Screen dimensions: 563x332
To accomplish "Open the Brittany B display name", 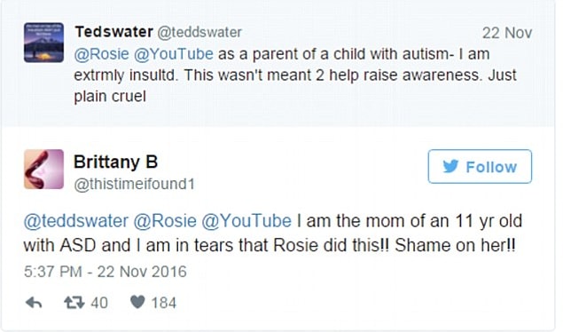I will tap(115, 162).
